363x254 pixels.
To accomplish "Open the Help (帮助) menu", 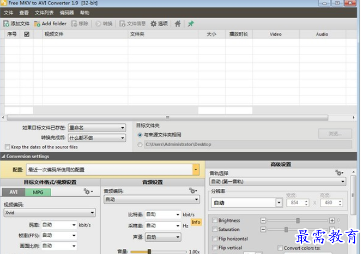I will click(x=85, y=13).
